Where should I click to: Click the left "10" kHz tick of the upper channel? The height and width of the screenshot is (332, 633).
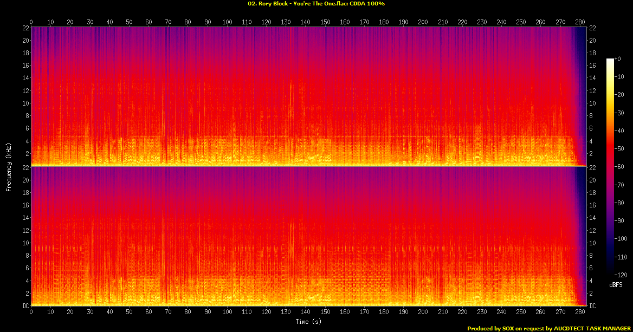(x=26, y=103)
